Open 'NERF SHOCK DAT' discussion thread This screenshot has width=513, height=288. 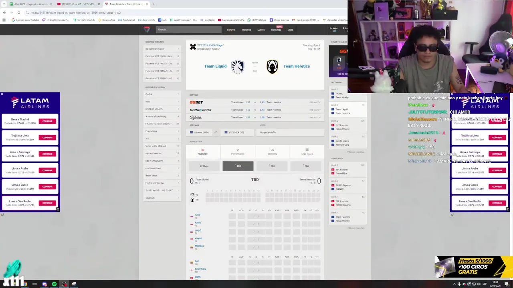162,161
